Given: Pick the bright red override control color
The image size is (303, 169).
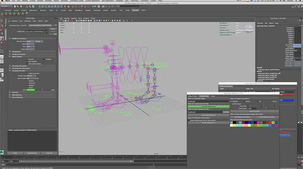Looking at the screenshot, I should (x=270, y=122).
